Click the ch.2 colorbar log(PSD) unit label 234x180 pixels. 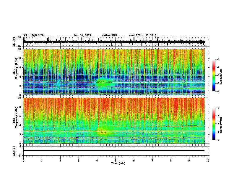pyautogui.click(x=221, y=125)
